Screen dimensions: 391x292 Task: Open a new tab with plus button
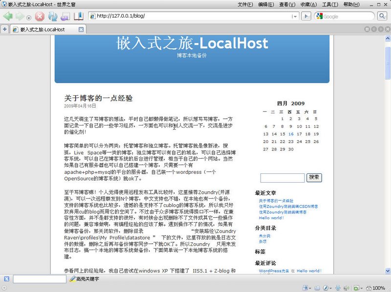5,29
